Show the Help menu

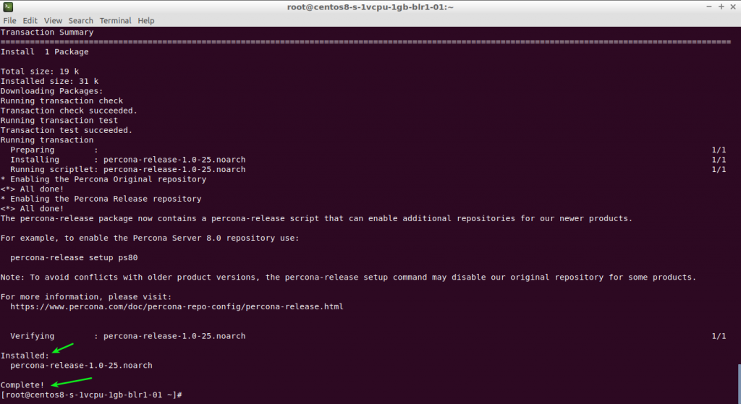[x=146, y=21]
